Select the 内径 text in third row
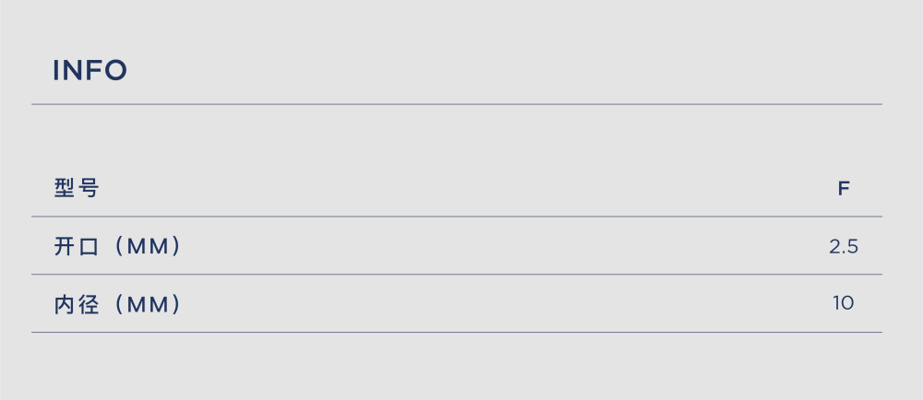 77,304
